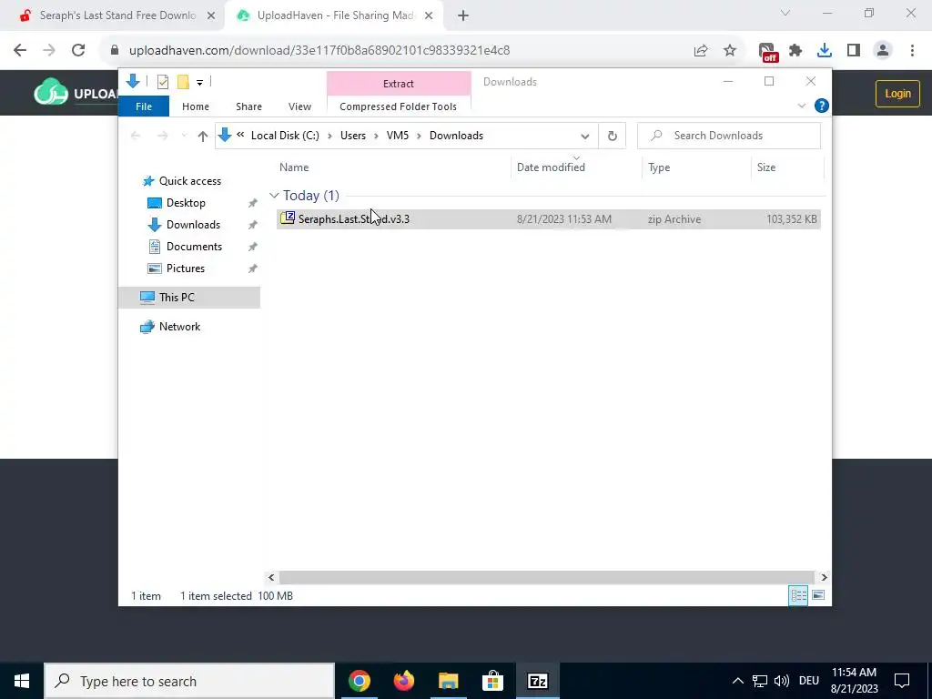Open Firefox from the taskbar
The width and height of the screenshot is (932, 699).
click(404, 681)
